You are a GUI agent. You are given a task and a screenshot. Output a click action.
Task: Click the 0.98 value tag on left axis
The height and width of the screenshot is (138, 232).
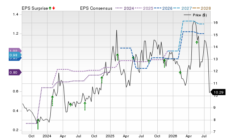click(15, 55)
